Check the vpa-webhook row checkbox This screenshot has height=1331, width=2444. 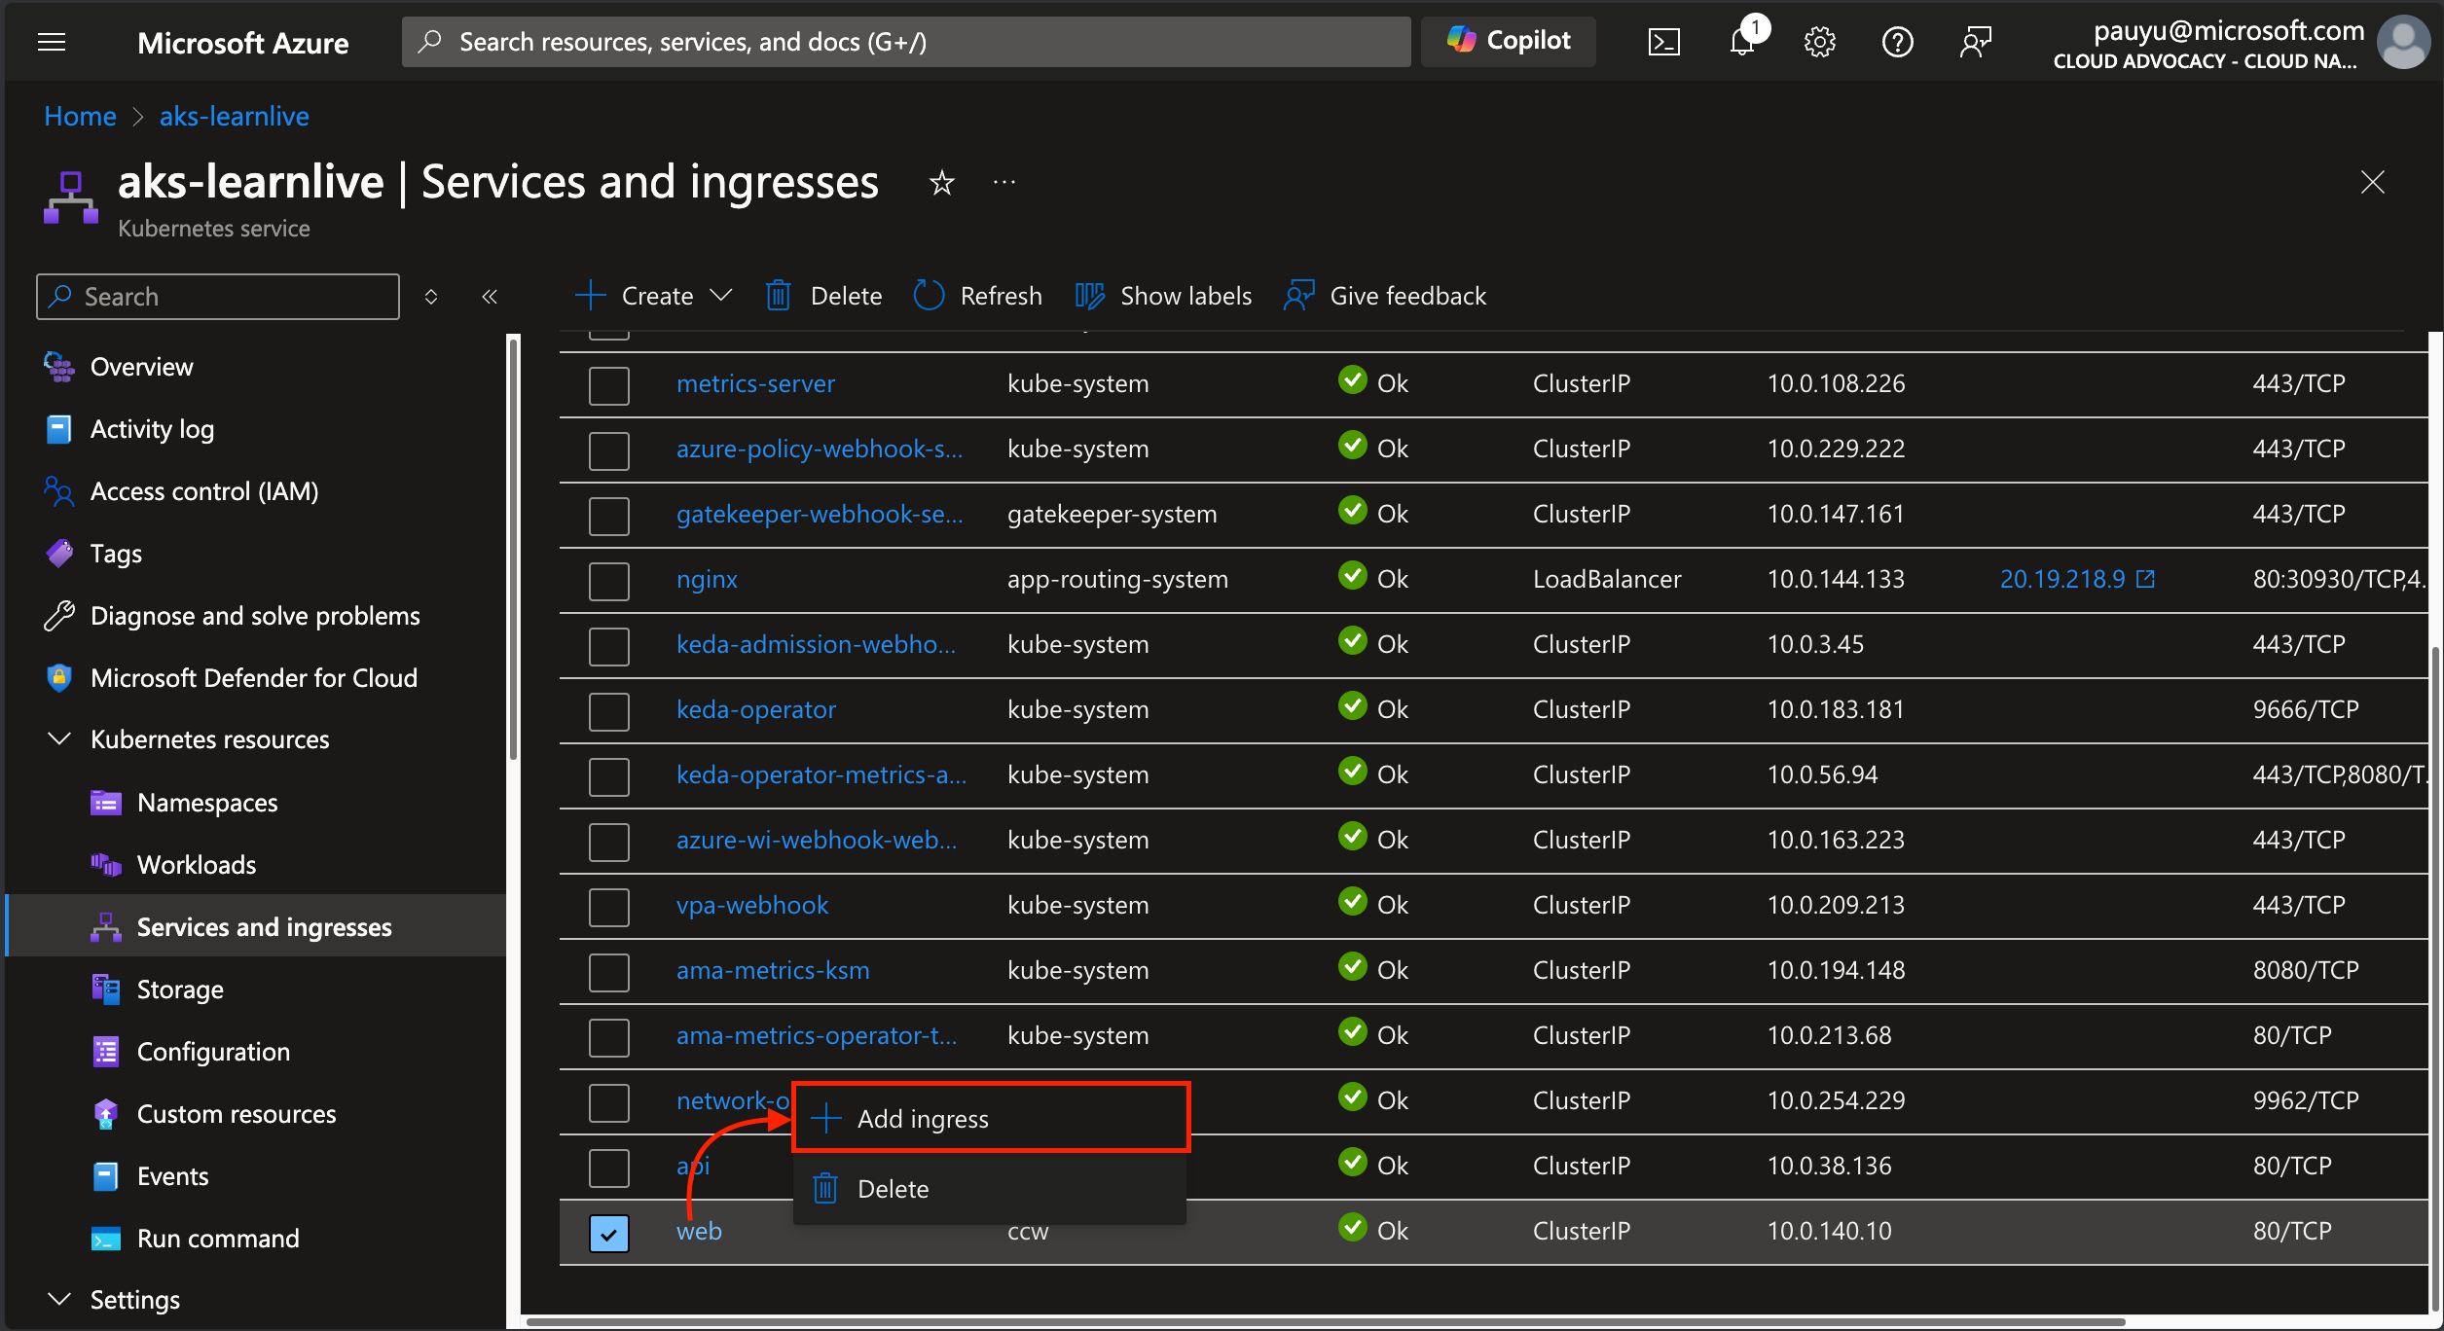609,907
